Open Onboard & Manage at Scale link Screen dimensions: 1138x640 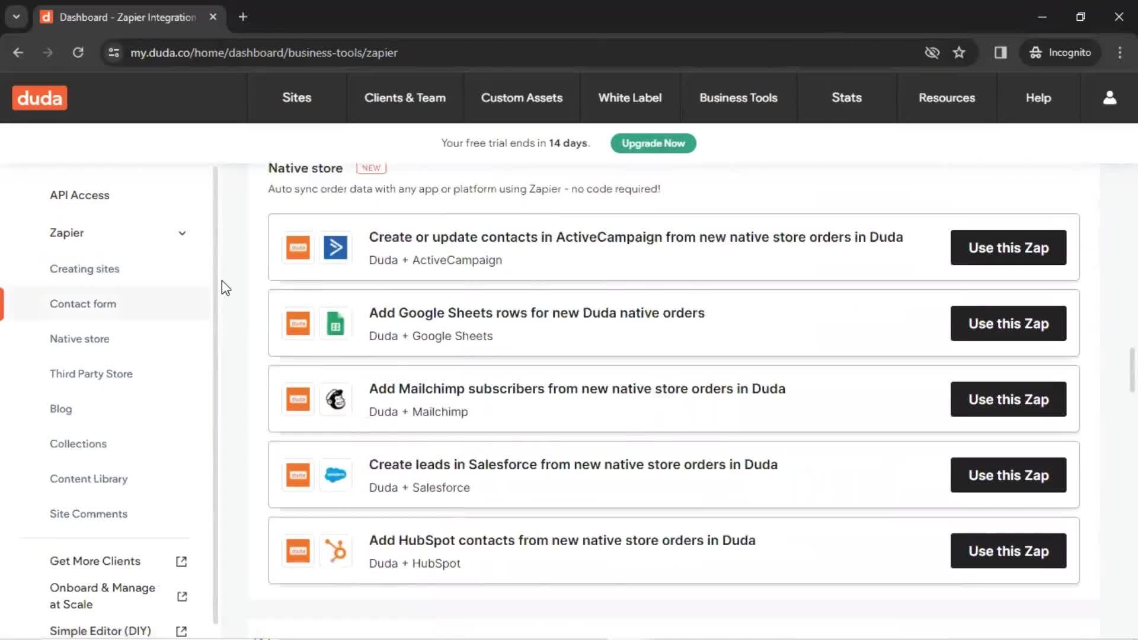103,596
